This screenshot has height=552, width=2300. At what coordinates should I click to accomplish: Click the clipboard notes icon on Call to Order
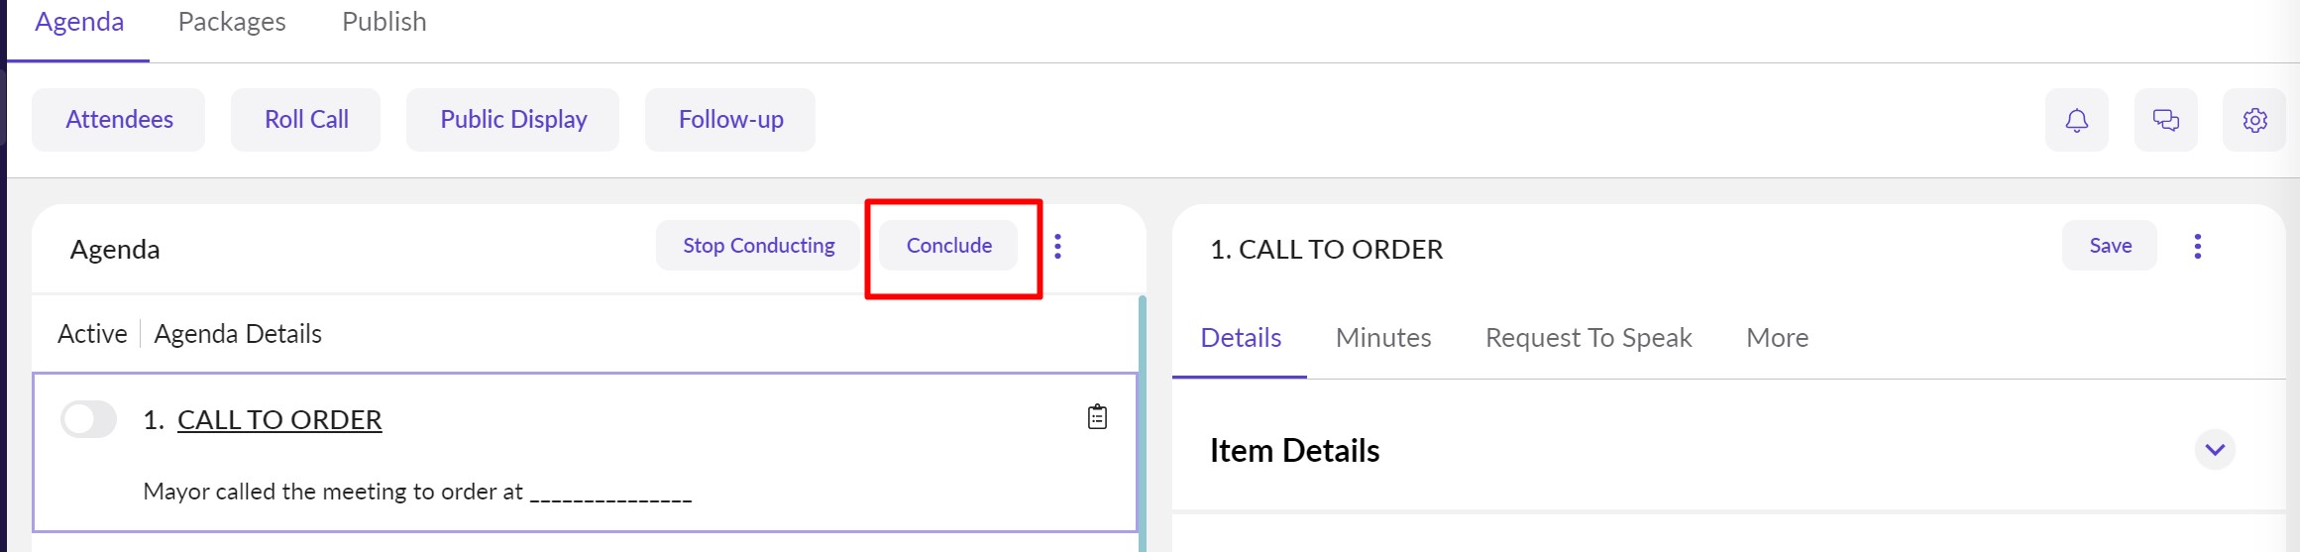(1097, 417)
